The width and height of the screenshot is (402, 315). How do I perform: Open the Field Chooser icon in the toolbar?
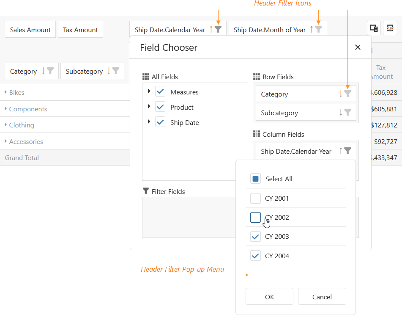(374, 28)
